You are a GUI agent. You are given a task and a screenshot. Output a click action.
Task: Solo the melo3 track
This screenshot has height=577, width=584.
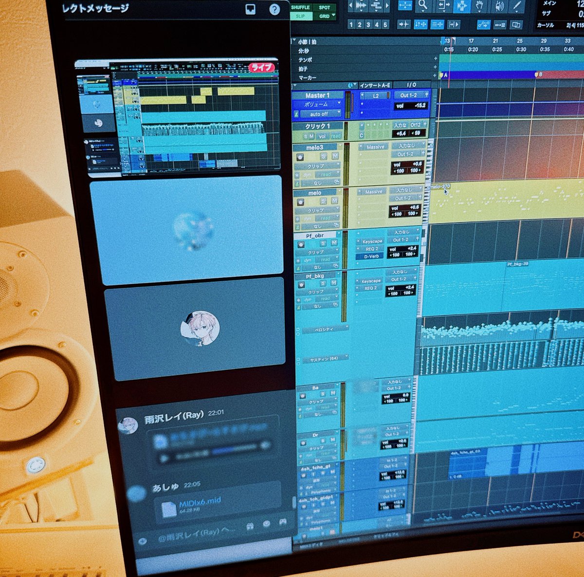(x=324, y=156)
